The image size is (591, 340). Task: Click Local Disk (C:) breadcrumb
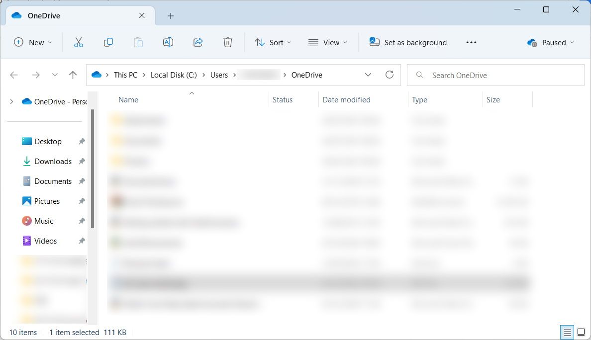click(x=174, y=75)
